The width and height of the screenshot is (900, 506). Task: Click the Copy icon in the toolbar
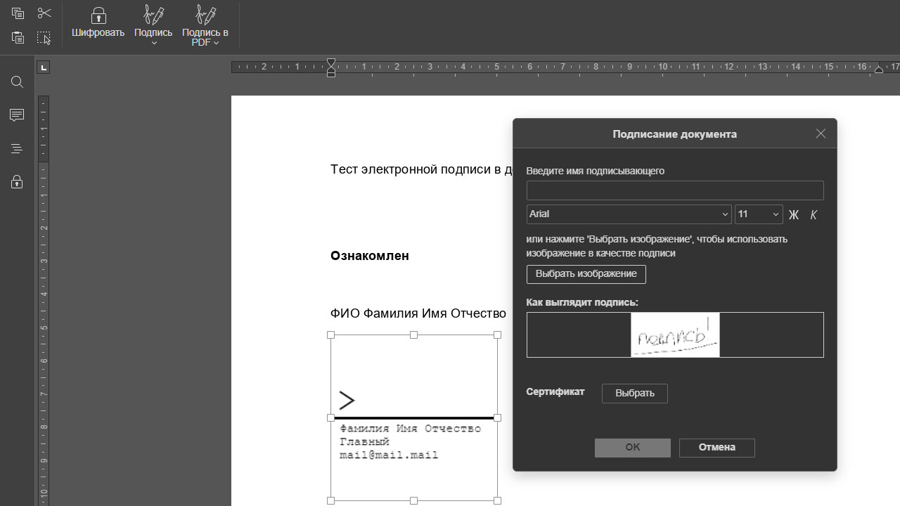[18, 13]
